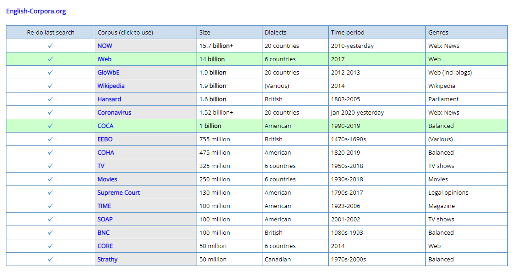Open the COCA corpus
This screenshot has height=272, width=517.
(105, 126)
